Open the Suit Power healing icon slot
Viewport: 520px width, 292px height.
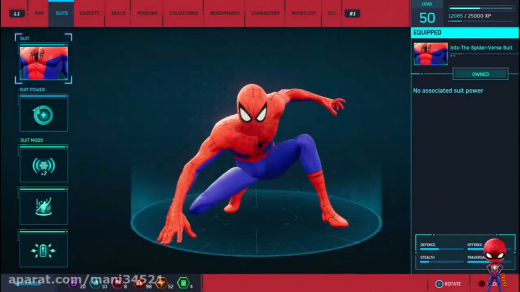click(43, 114)
